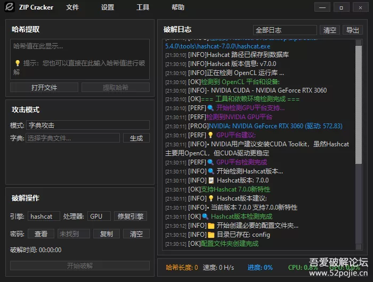
Task: Open the 帮助 menu
Action: pos(178,7)
